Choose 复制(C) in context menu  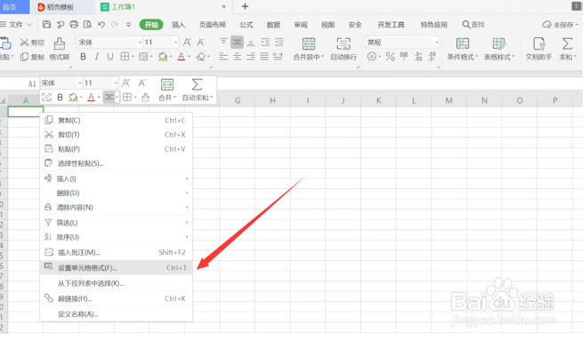117,121
